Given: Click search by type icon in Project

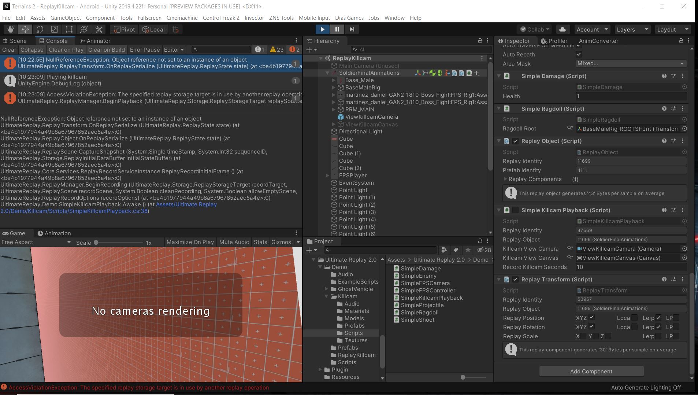Looking at the screenshot, I should click(444, 250).
